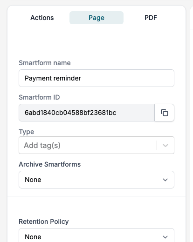Viewport: 193px width, 242px height.
Task: Click the Archive Smartforms label
Action: pyautogui.click(x=49, y=164)
